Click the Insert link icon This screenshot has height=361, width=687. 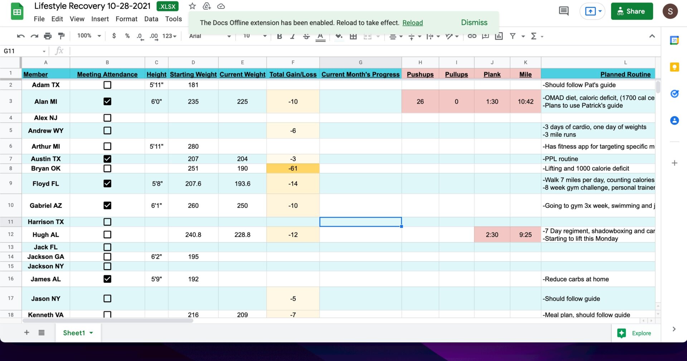coord(472,36)
